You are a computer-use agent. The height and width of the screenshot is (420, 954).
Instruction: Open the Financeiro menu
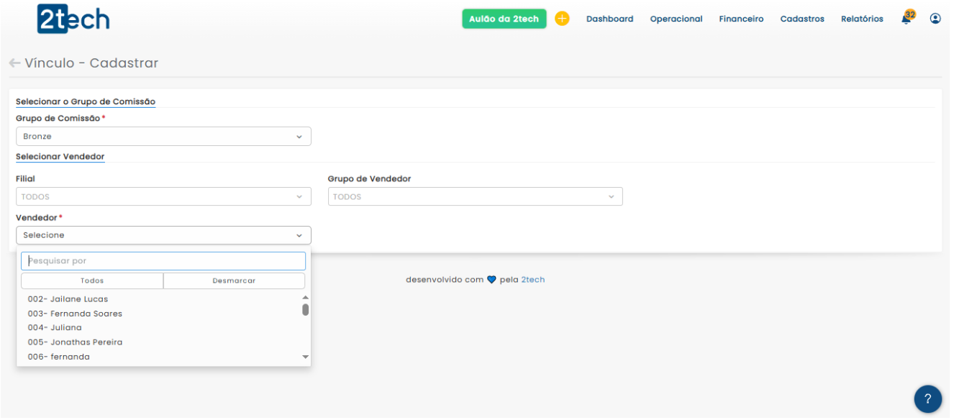(x=741, y=19)
